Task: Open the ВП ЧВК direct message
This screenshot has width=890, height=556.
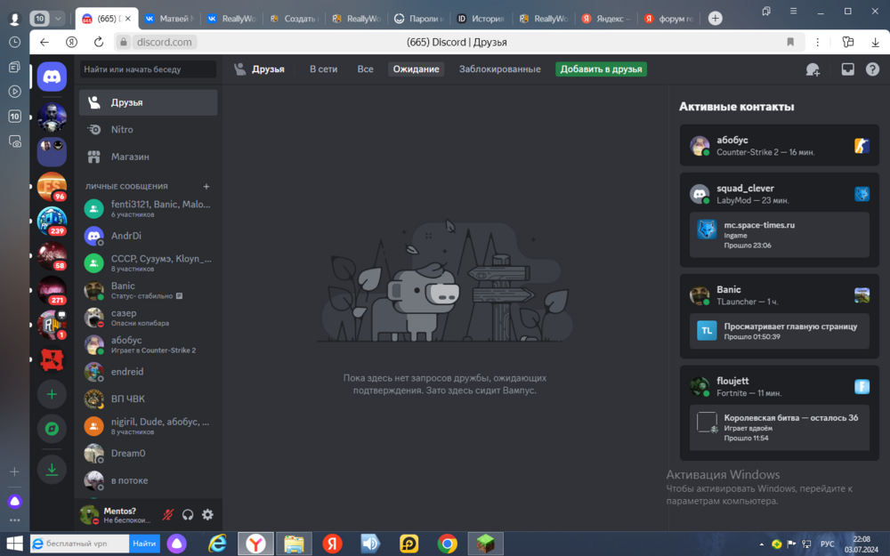Action: click(148, 399)
